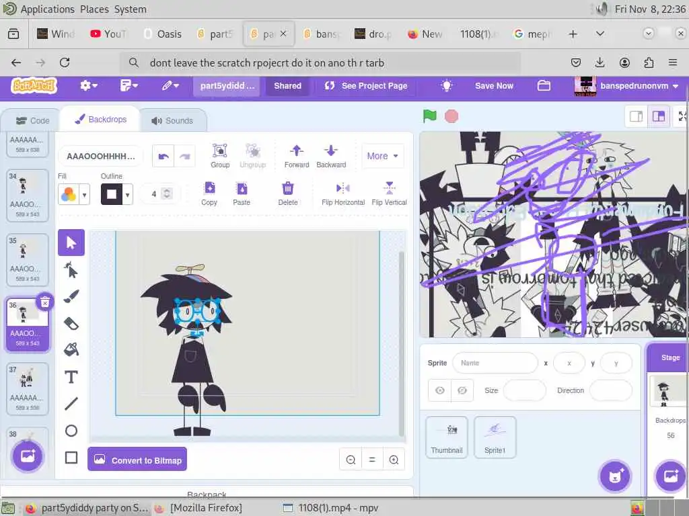Delete the selected shape

pos(288,193)
